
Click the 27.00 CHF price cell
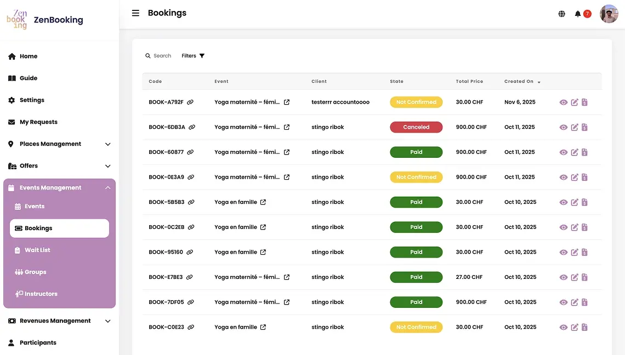tap(469, 277)
